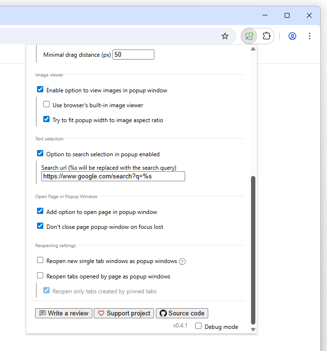
Task: Click the Minimal drag distance field
Action: click(133, 55)
